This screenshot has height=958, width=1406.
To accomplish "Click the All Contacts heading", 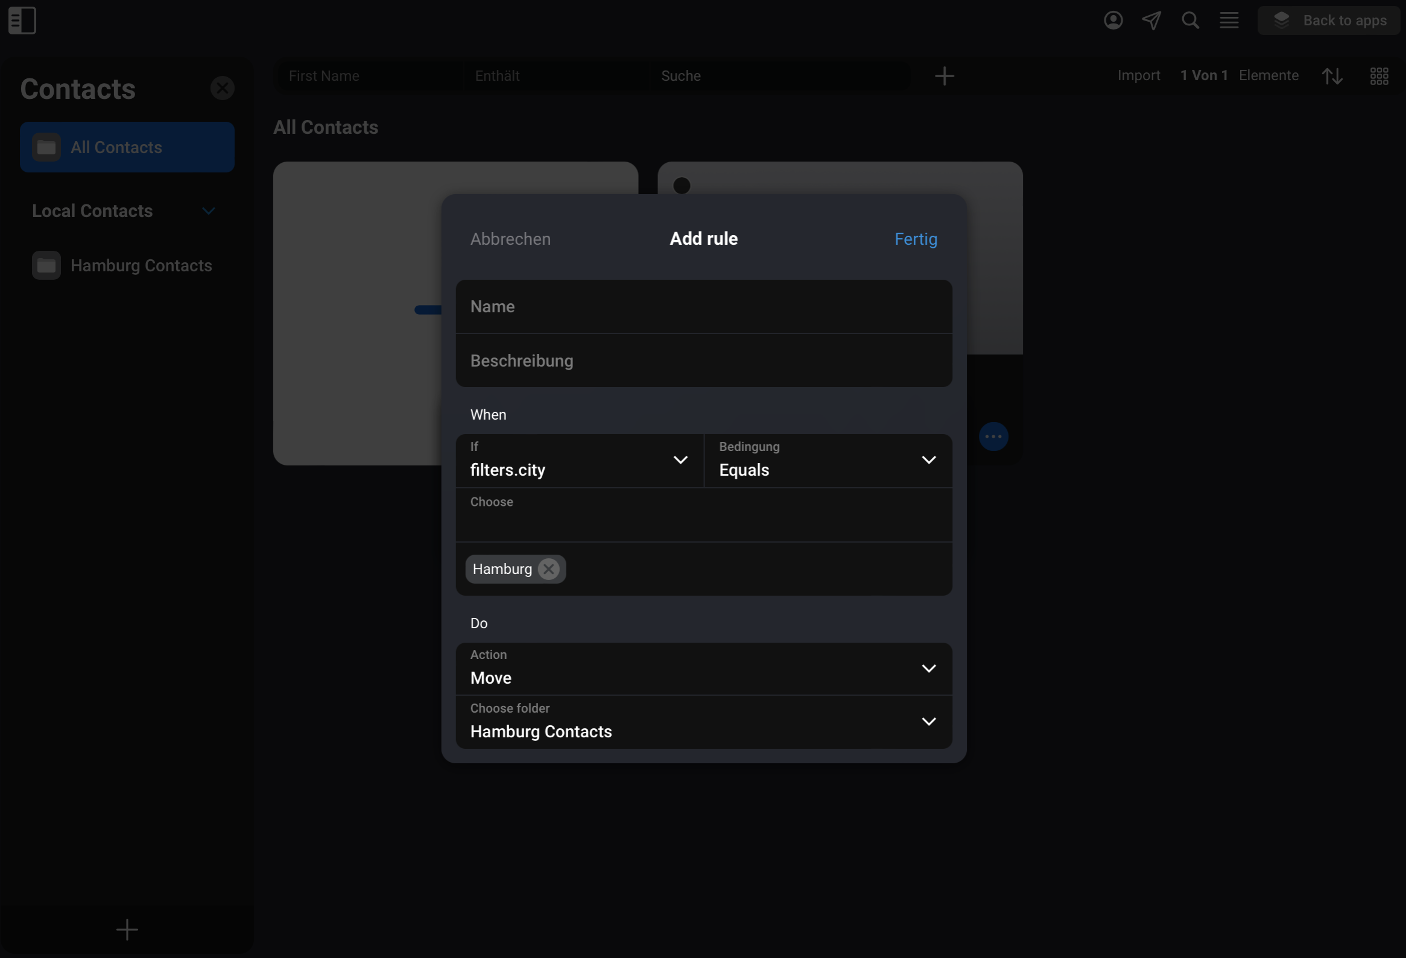I will tap(326, 128).
